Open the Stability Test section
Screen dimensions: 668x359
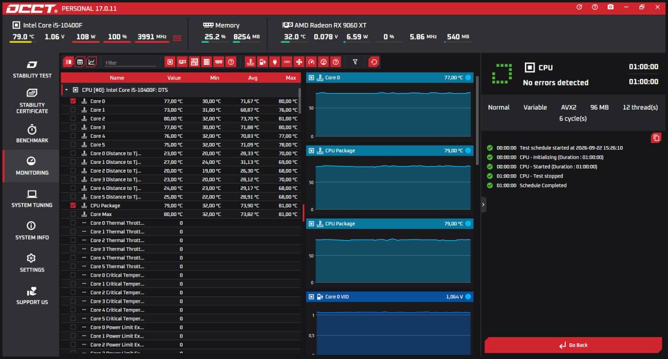[x=32, y=69]
